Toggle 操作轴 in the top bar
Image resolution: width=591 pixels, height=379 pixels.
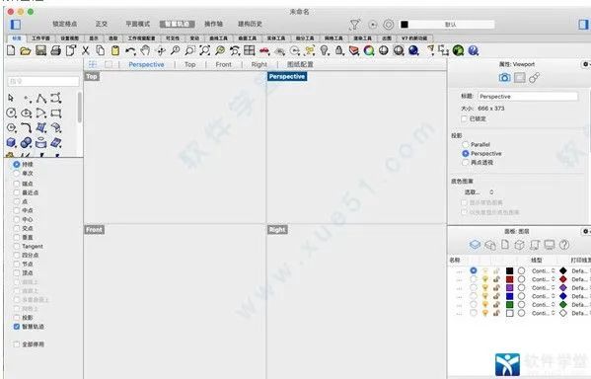point(213,24)
